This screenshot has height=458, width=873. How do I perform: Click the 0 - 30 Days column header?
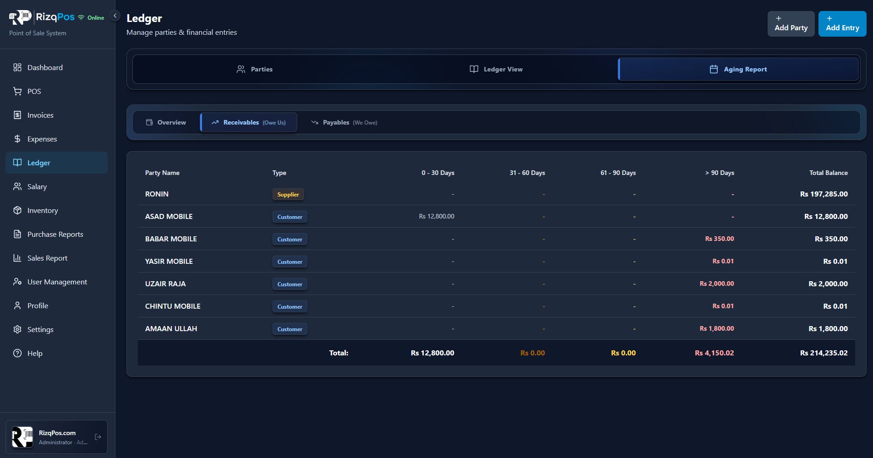438,173
